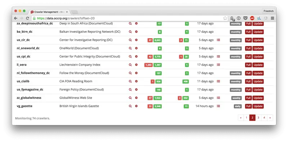The image size is (288, 142).
Task: Open the AdBlock Plus extension icon
Action: 252,18
